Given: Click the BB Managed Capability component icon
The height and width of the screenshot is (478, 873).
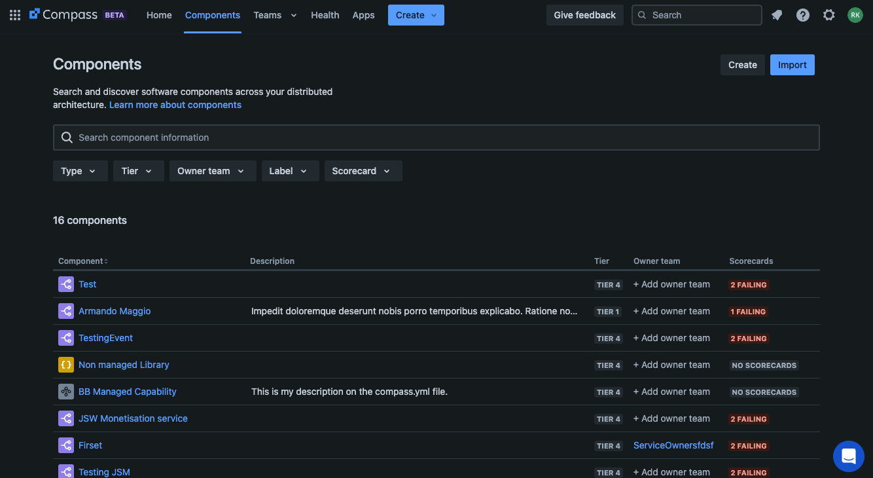Looking at the screenshot, I should click(65, 391).
